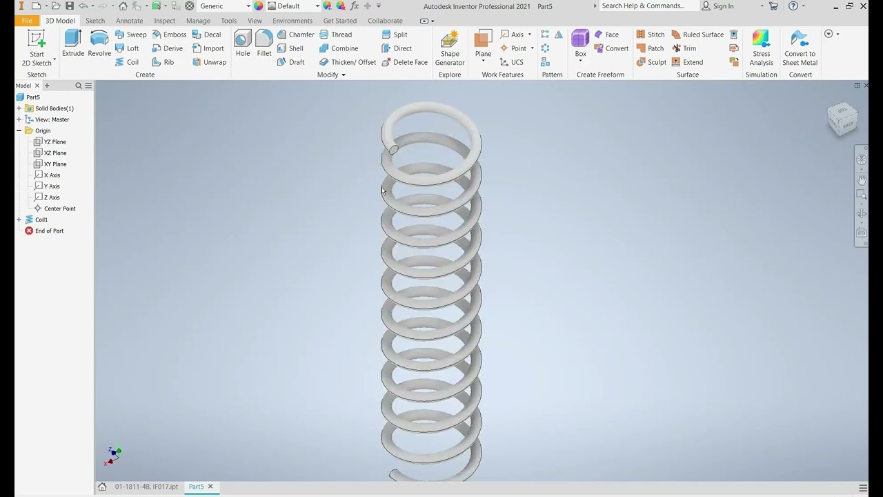Click the Stitch surface tool
The width and height of the screenshot is (883, 497).
[650, 35]
